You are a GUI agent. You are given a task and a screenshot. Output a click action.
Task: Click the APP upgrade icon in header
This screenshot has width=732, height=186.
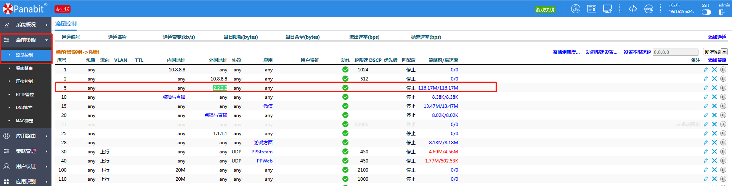click(x=575, y=9)
